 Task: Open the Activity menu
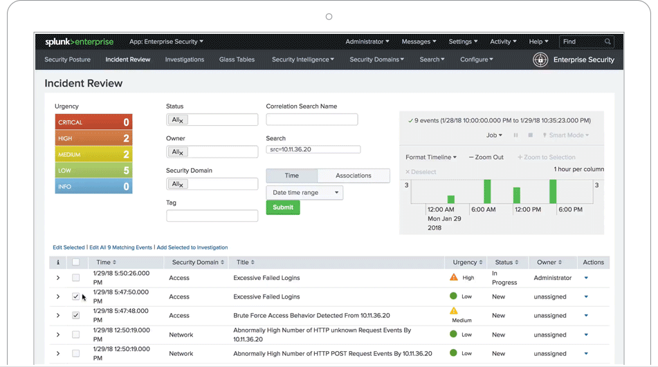[x=503, y=41]
